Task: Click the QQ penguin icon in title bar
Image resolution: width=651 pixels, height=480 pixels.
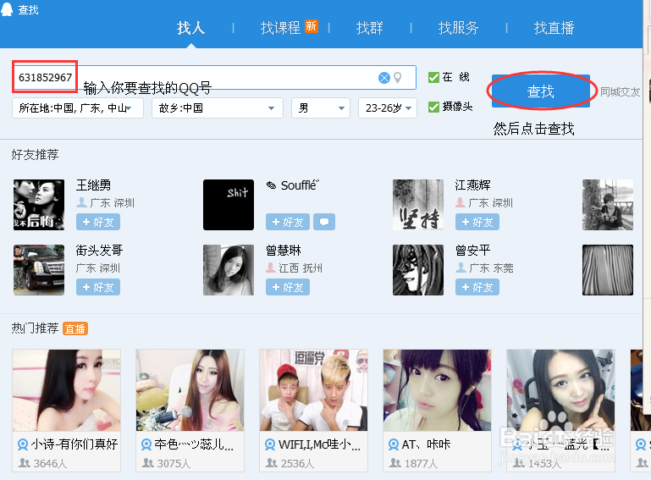Action: click(x=7, y=8)
